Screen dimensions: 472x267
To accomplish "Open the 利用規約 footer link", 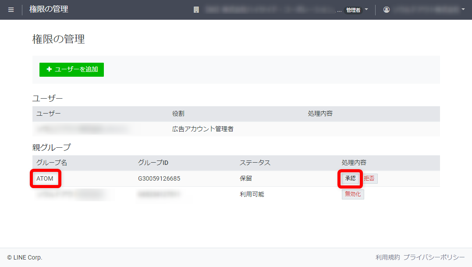I will 387,257.
